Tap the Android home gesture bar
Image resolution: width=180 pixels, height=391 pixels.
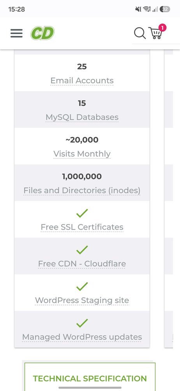90,388
